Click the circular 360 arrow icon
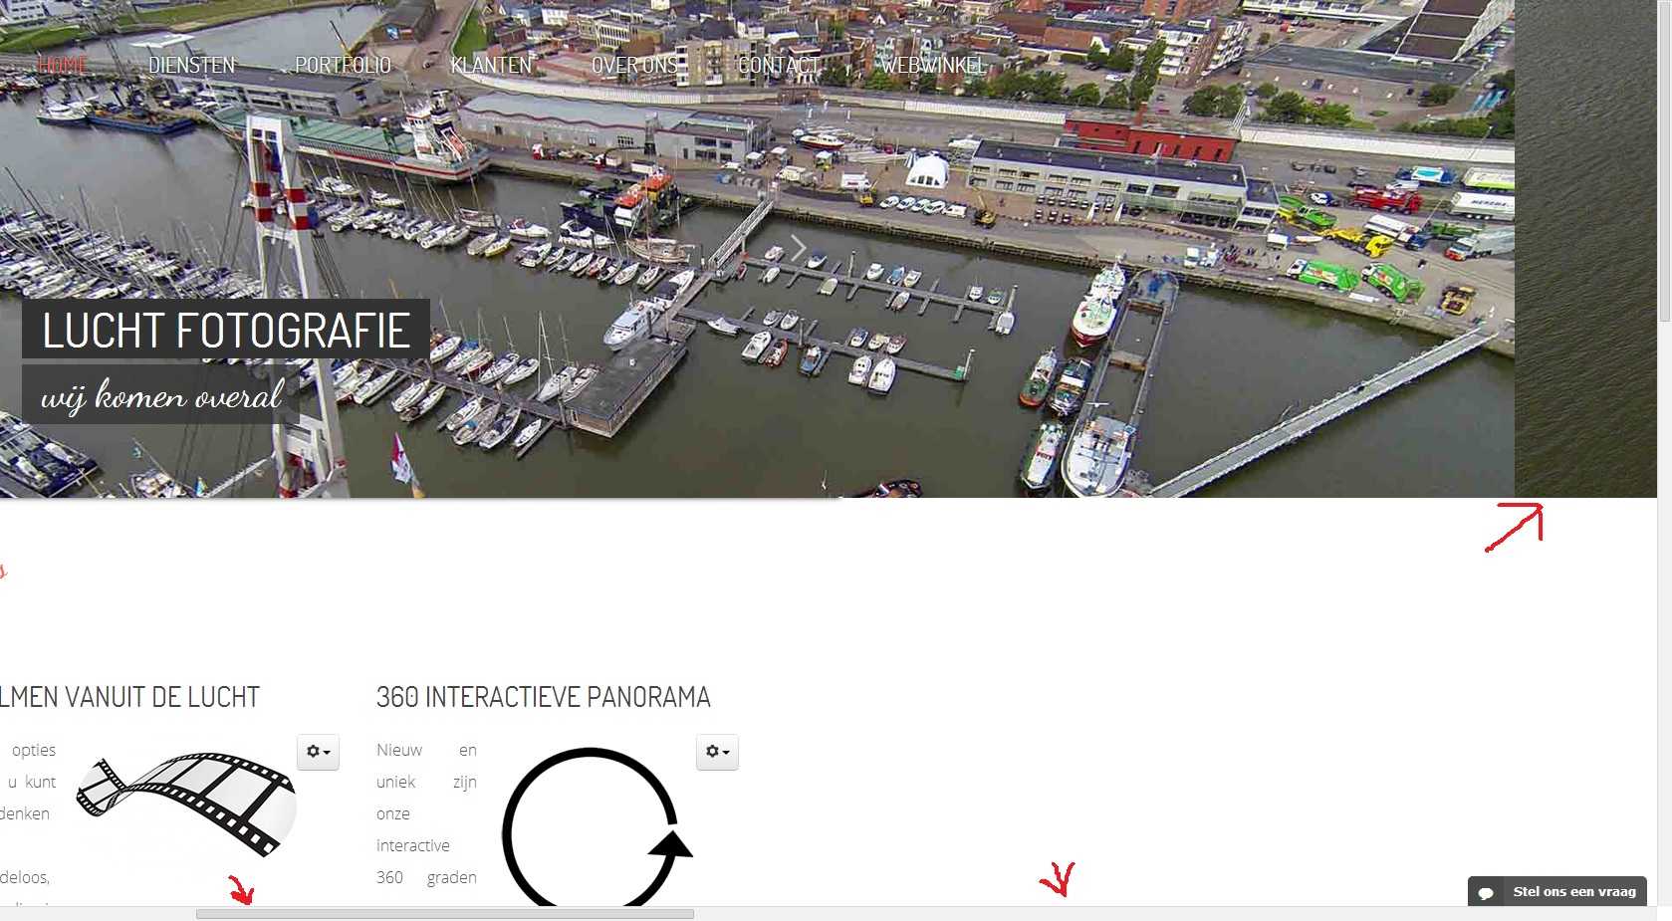1672x921 pixels. click(x=596, y=827)
